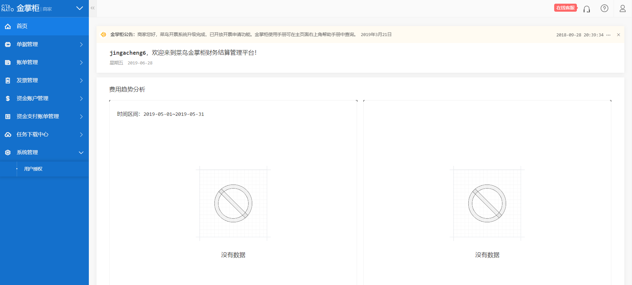
Task: Open the 金掌柜 top dropdown arrow
Action: (80, 8)
